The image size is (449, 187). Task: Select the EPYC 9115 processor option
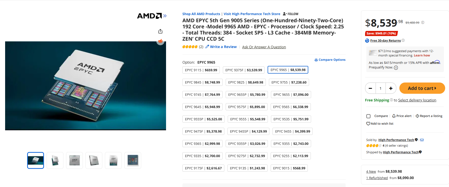201,70
